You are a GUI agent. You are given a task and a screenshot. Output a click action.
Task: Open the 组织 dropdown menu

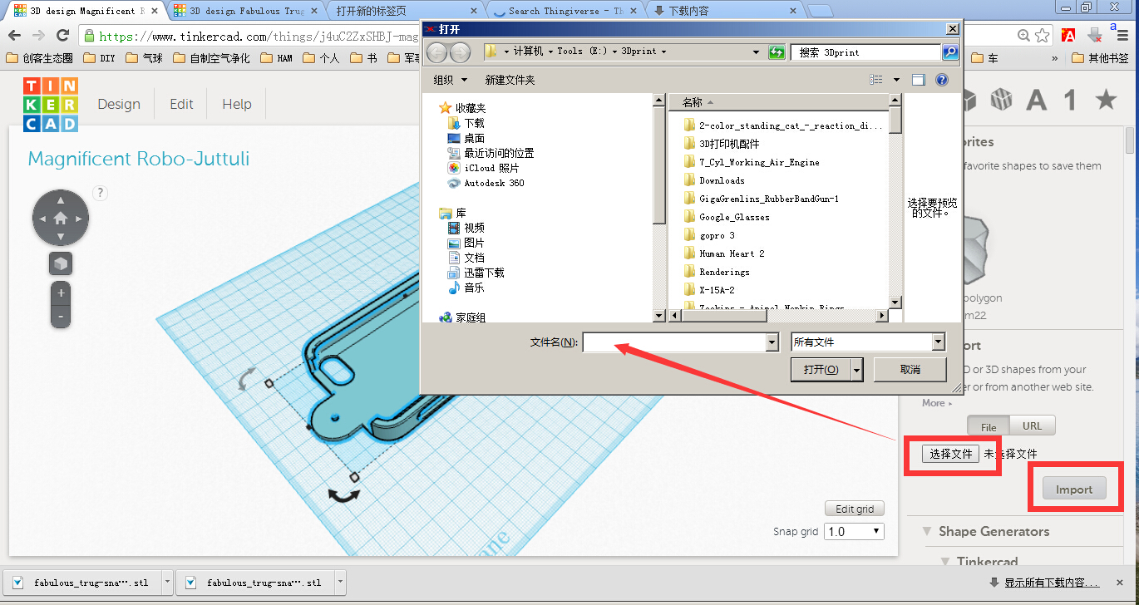tap(451, 80)
